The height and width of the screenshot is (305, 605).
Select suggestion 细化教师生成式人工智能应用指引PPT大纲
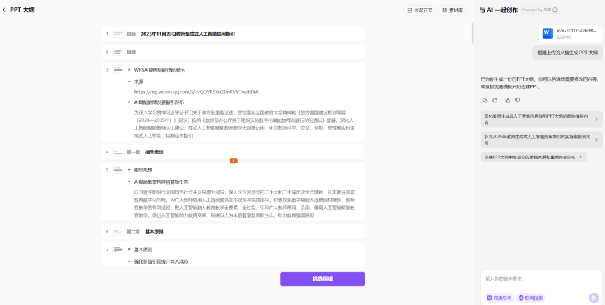tap(541, 119)
